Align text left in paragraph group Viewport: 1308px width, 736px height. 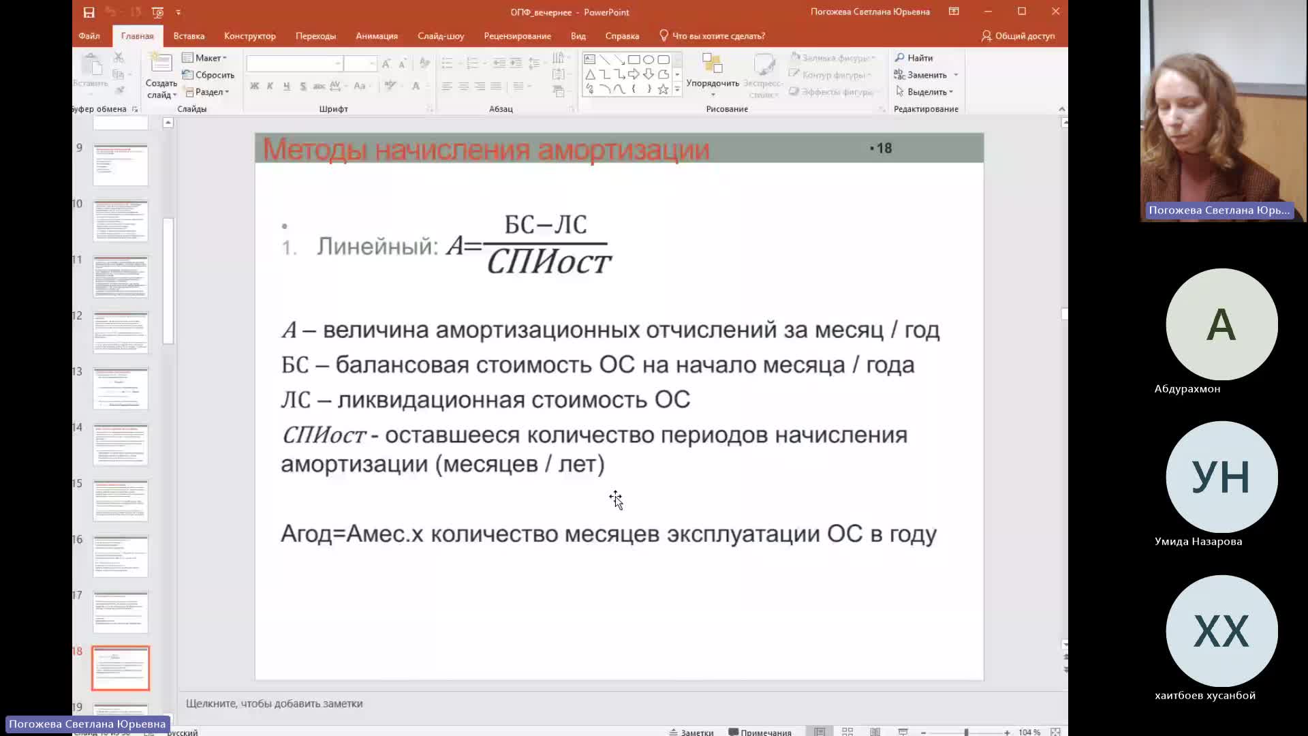pyautogui.click(x=447, y=86)
